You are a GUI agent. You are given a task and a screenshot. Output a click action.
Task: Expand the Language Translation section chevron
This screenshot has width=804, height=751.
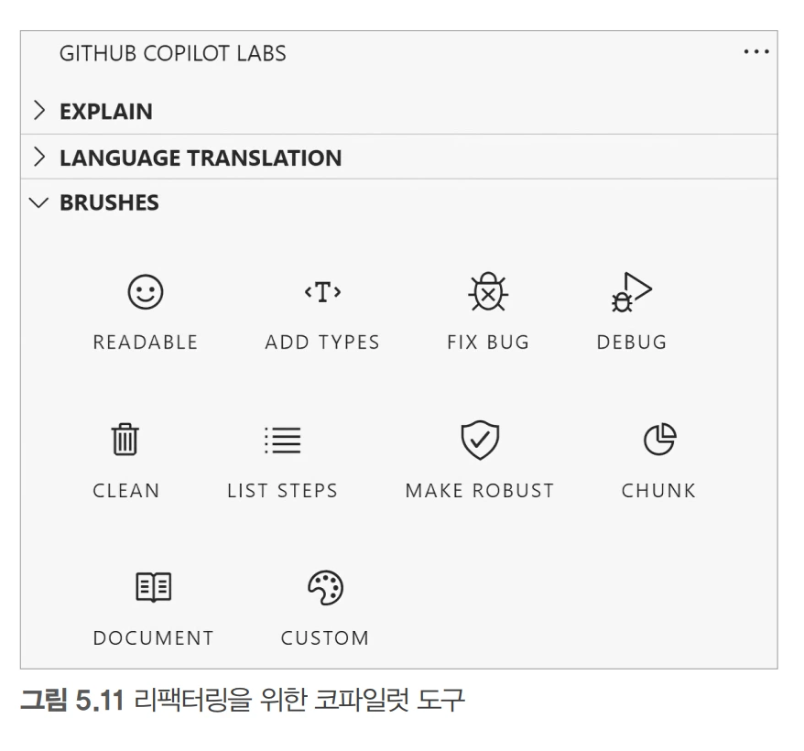click(39, 157)
